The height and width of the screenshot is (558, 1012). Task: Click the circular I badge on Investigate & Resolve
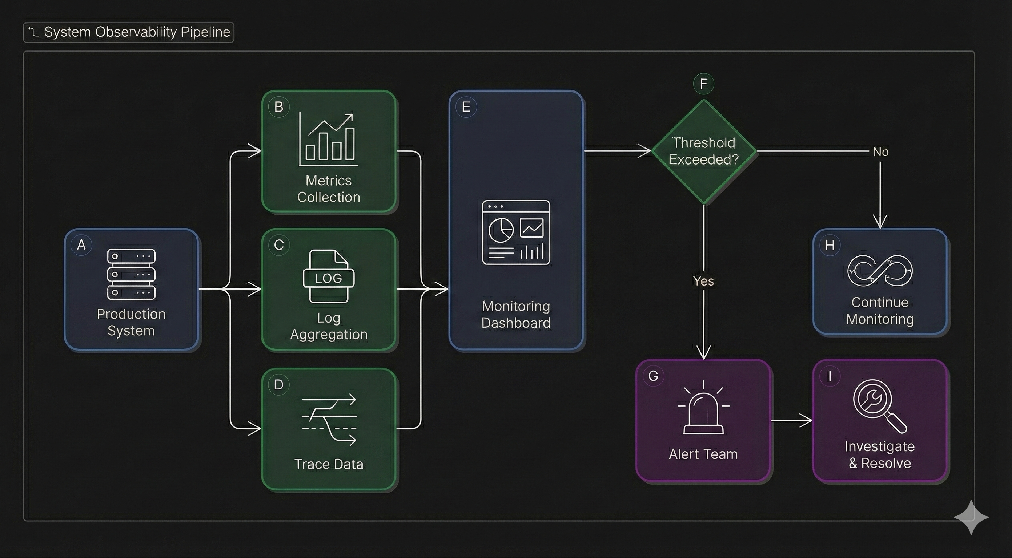click(x=829, y=376)
